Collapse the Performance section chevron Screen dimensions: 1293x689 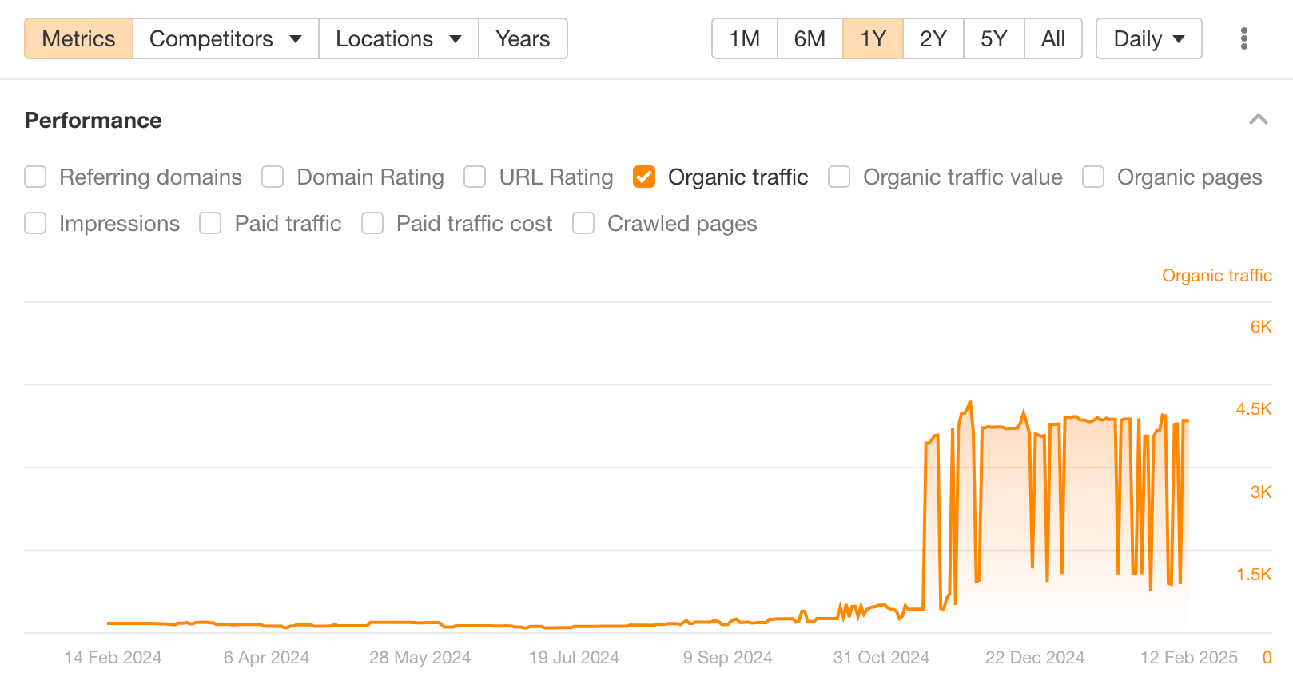pos(1259,120)
